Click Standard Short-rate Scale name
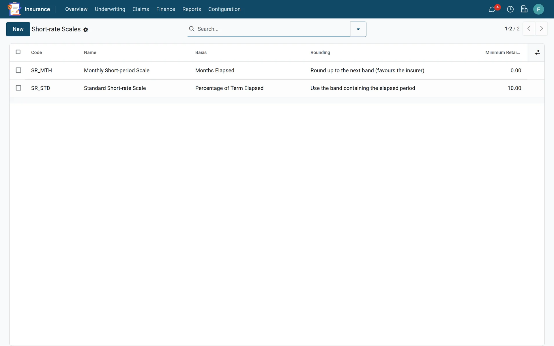 pos(115,88)
